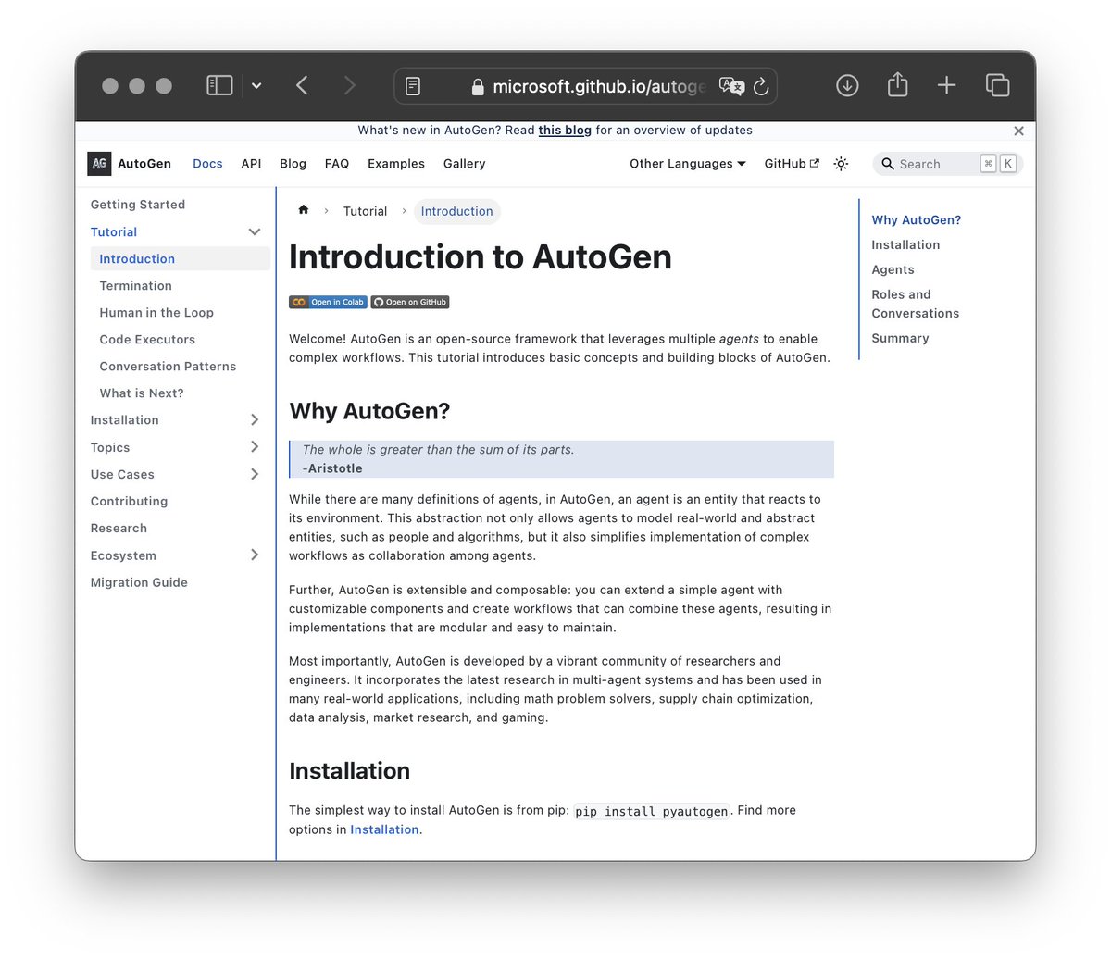This screenshot has width=1111, height=960.
Task: Expand the Use Cases sidebar chevron
Action: coord(255,474)
